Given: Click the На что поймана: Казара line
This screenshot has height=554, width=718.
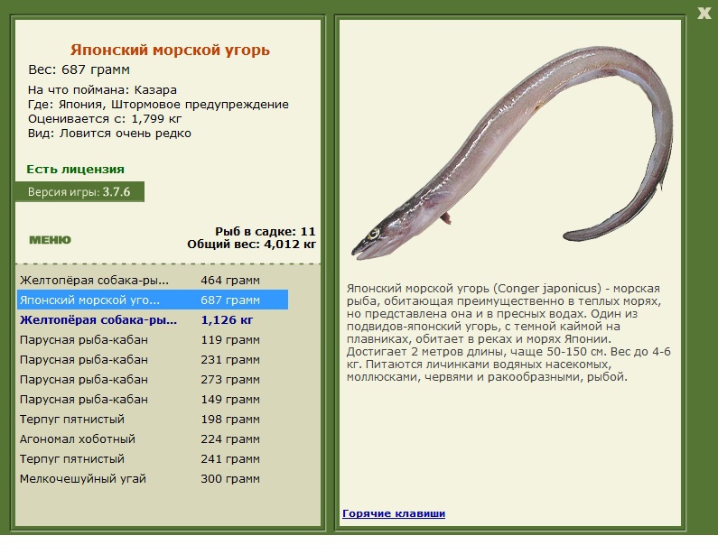Looking at the screenshot, I should (x=102, y=89).
